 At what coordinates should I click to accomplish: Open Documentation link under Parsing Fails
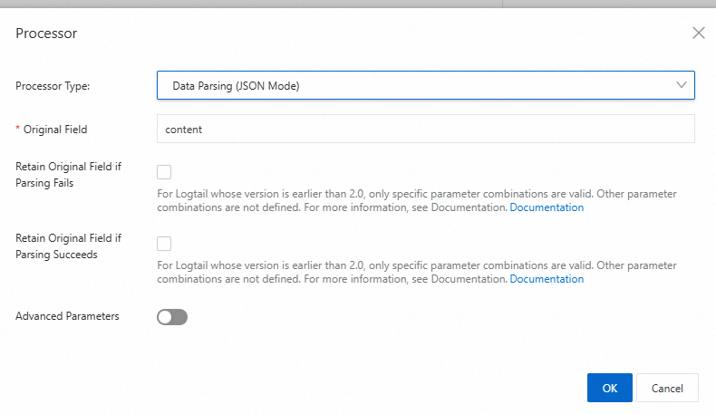[547, 207]
